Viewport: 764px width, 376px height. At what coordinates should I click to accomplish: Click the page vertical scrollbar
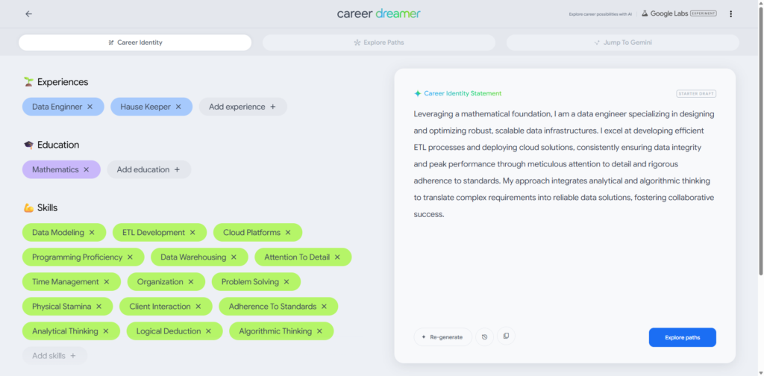click(760, 141)
